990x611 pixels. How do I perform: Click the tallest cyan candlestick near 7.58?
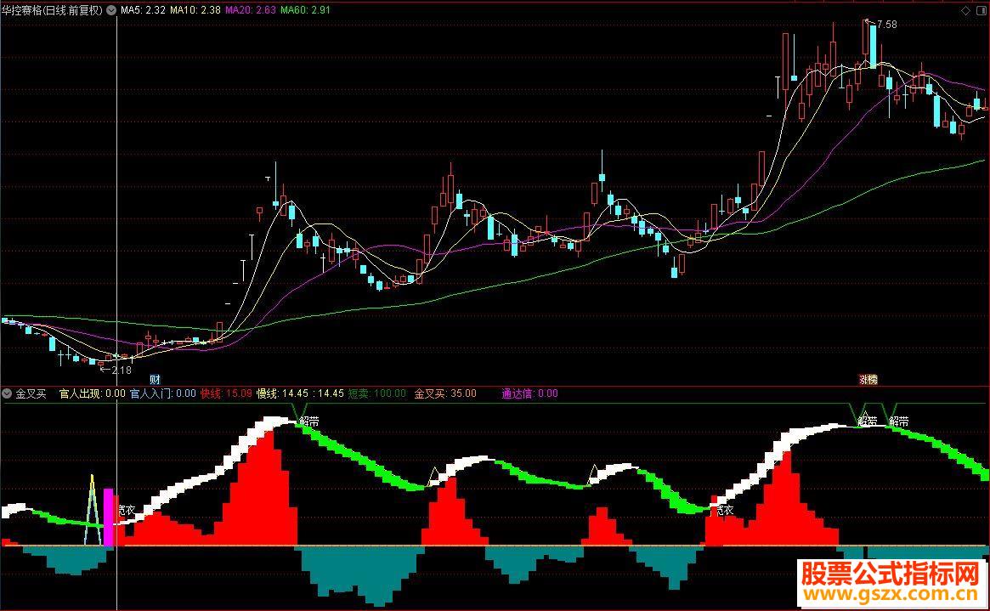(873, 45)
